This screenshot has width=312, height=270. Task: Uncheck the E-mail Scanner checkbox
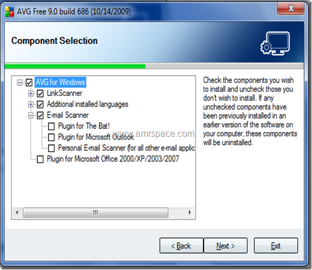click(40, 115)
